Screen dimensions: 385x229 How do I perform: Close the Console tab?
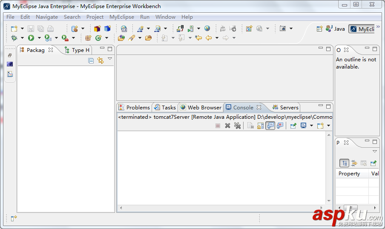point(259,107)
